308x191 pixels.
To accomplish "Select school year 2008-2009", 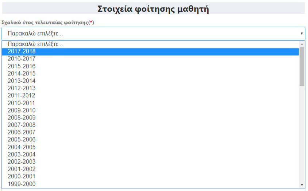I will [x=22, y=118].
